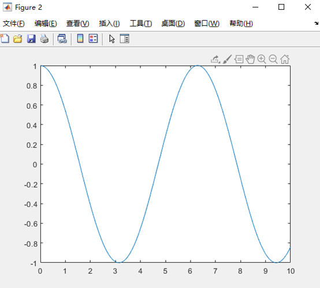Screen dimensions: 320x288
Task: Activate the pan hand tool
Action: [x=250, y=59]
